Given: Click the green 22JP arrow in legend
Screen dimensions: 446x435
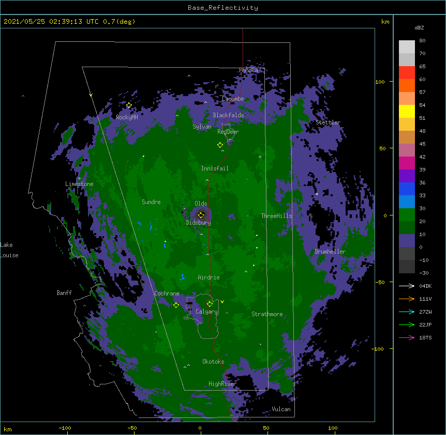Looking at the screenshot, I should (x=407, y=324).
